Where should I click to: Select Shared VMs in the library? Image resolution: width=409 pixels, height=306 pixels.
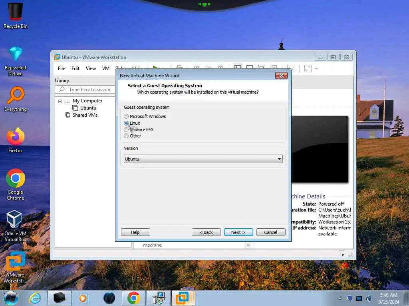(85, 115)
